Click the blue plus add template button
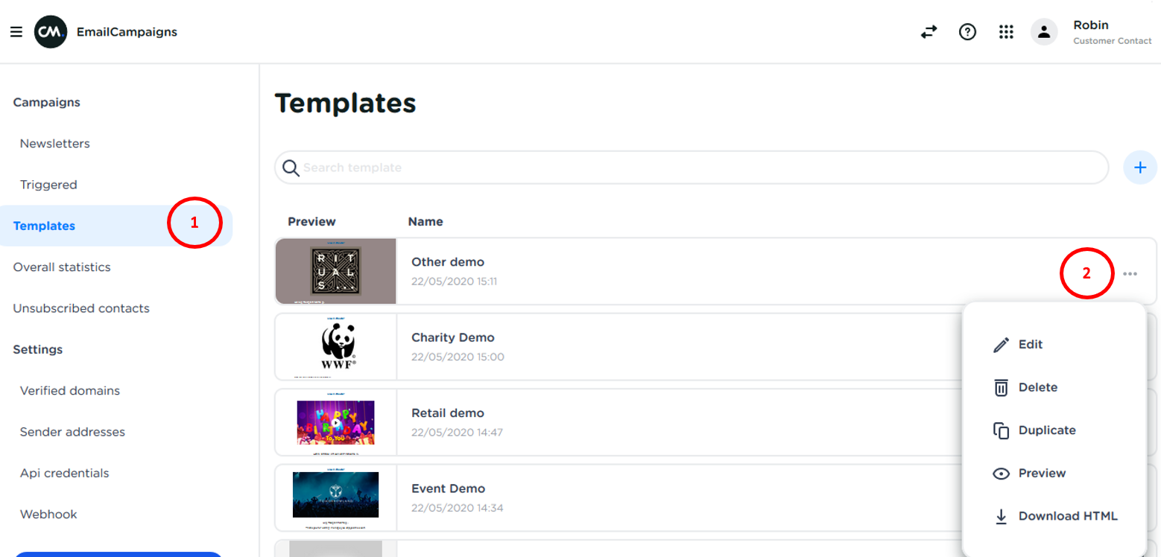 [x=1139, y=168]
